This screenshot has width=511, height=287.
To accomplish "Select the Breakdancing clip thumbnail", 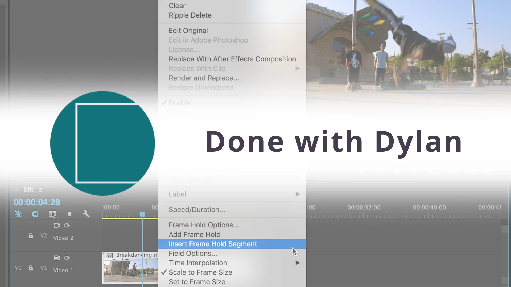I will click(131, 271).
